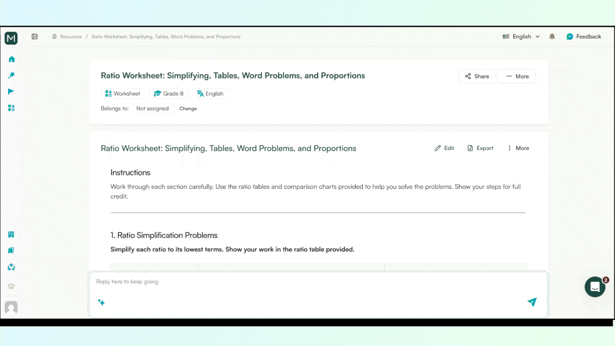Open the chat support bubble
This screenshot has height=346, width=615.
point(595,287)
